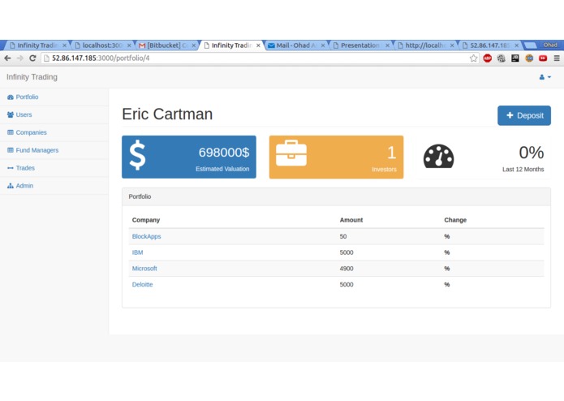Close the active Infinity Trading tab
564x401 pixels.
tap(258, 45)
